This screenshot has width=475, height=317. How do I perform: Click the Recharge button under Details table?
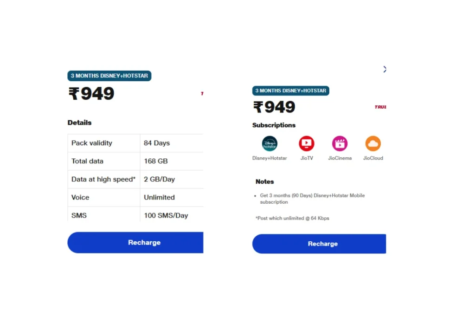[135, 242]
